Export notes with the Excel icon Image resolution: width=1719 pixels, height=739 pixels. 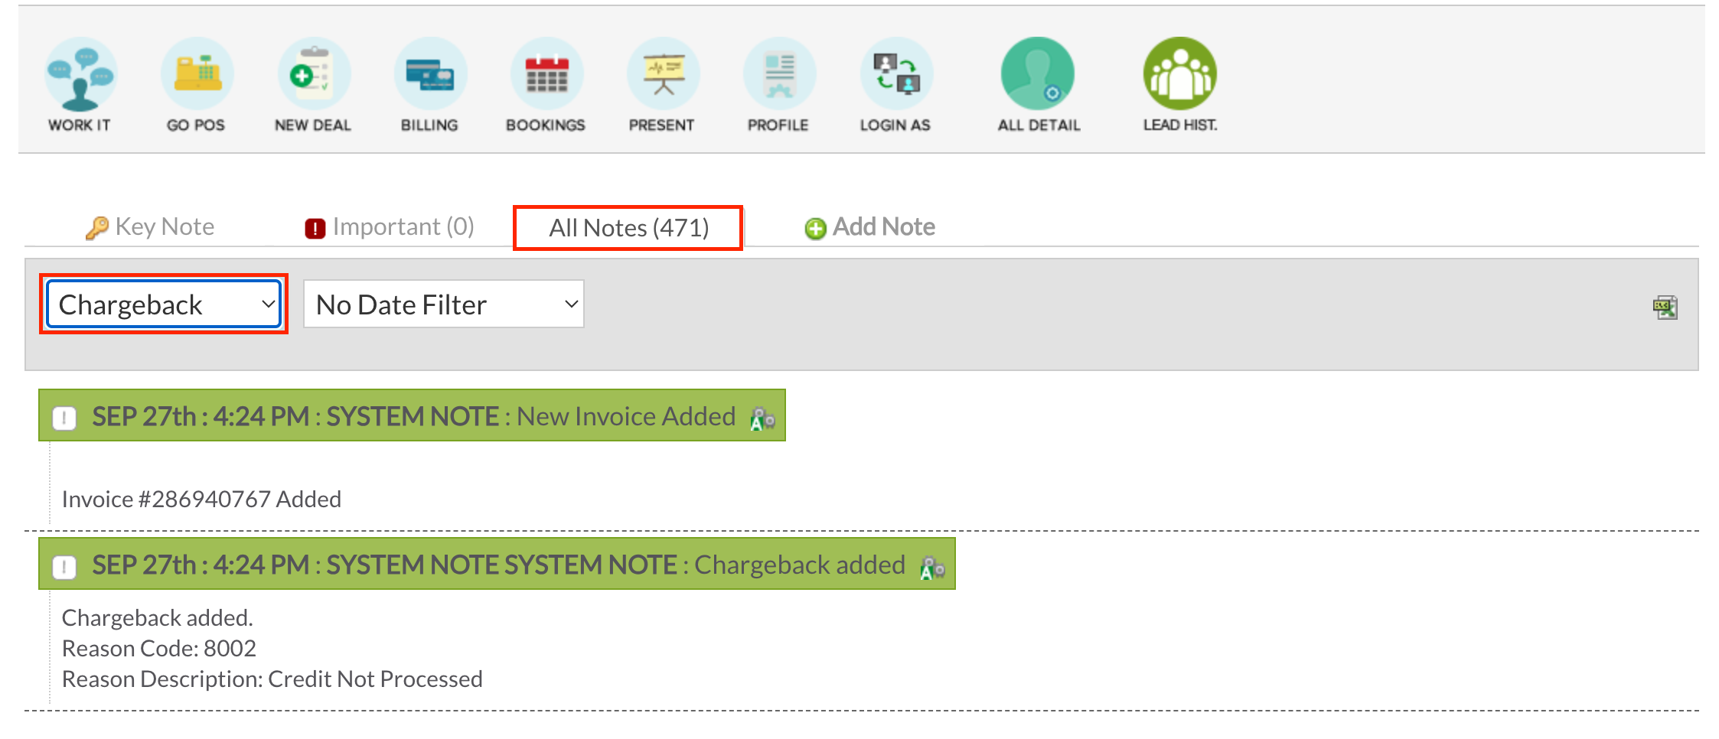click(x=1665, y=308)
